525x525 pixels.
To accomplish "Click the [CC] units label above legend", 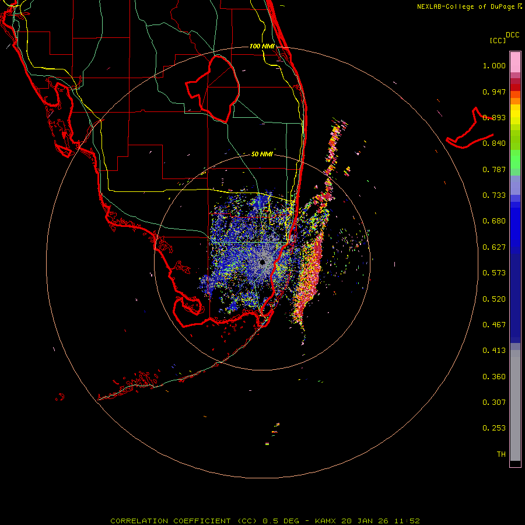I will (x=498, y=40).
